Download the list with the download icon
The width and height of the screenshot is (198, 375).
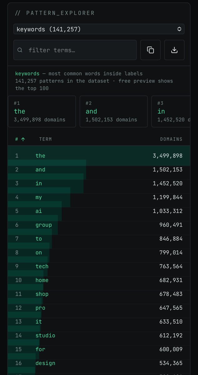click(174, 50)
